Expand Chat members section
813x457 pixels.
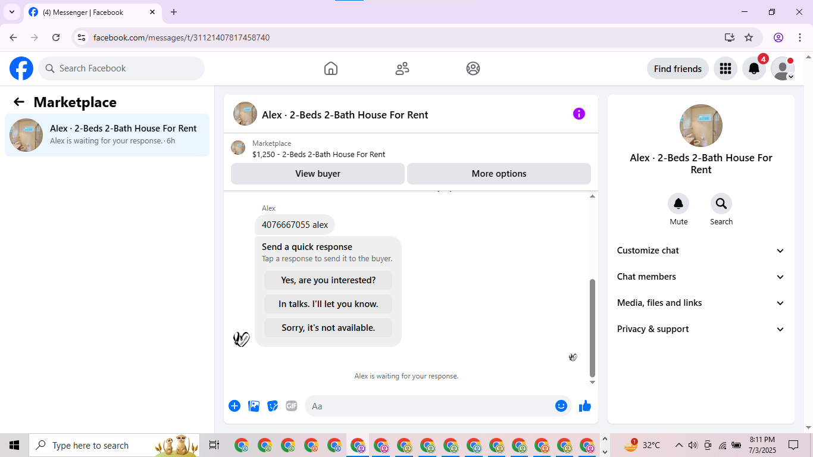tap(701, 277)
